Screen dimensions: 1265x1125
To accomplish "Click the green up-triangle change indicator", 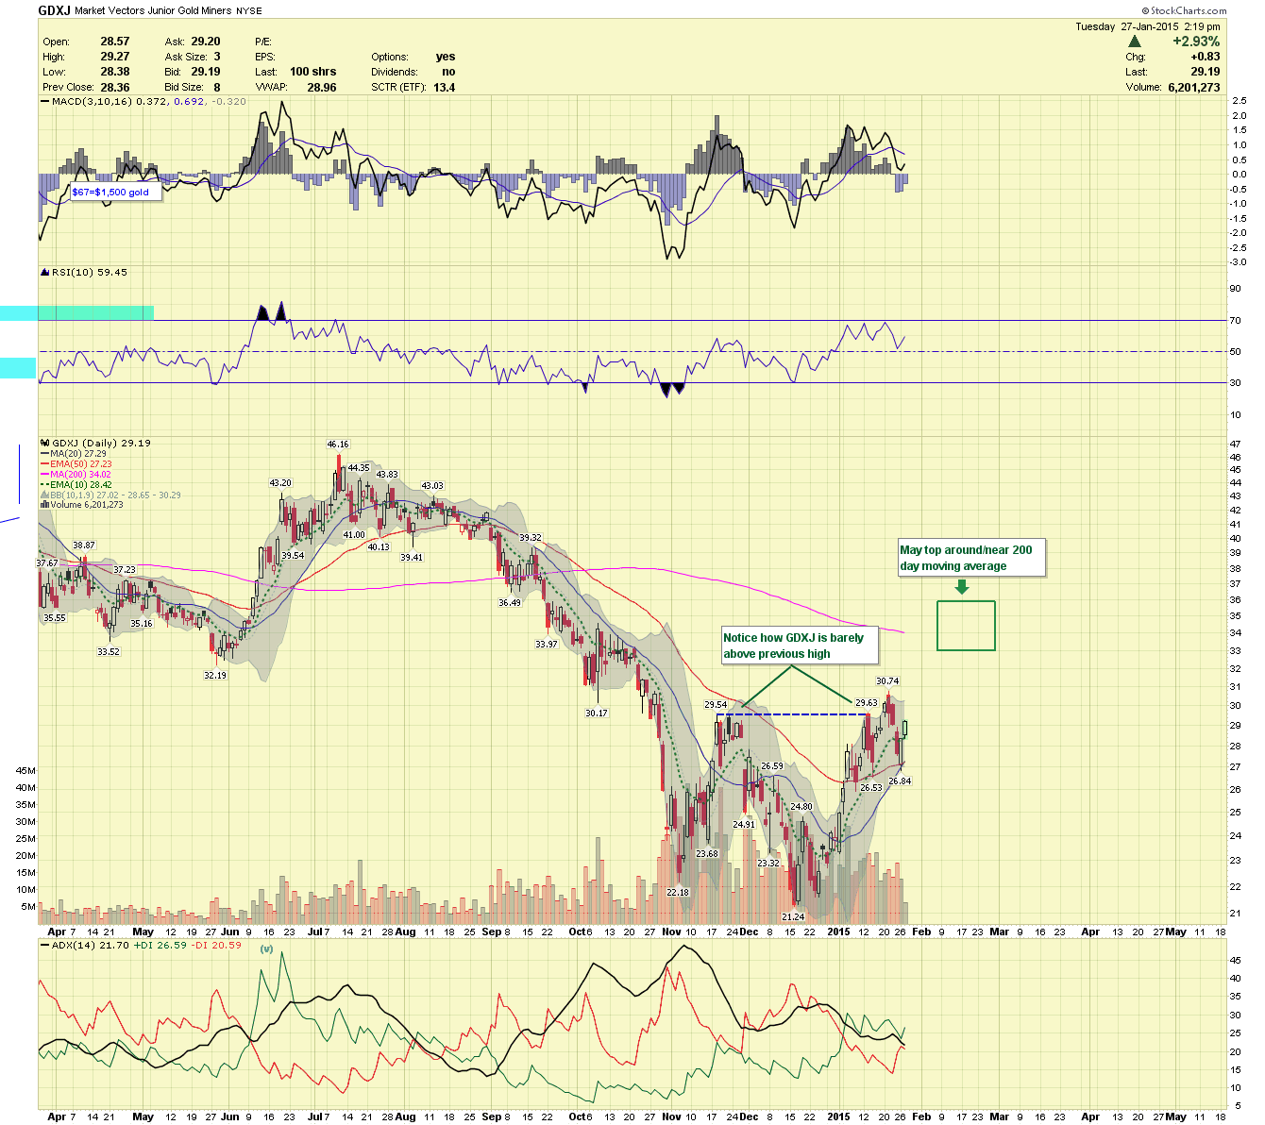I will coord(1135,42).
